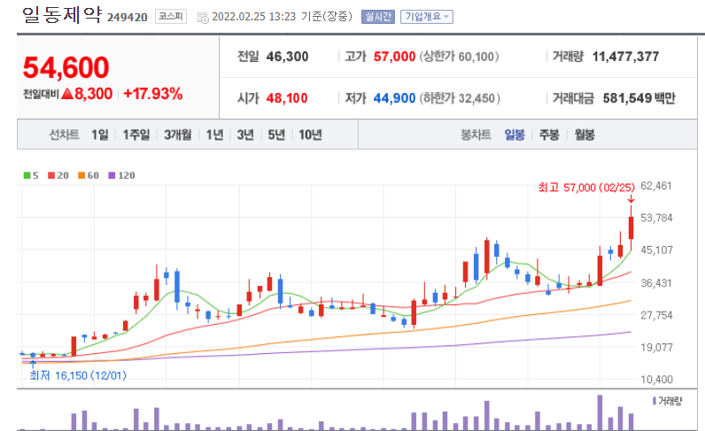This screenshot has height=431, width=705.
Task: Click the calendar clock icon beside date
Action: pos(203,18)
